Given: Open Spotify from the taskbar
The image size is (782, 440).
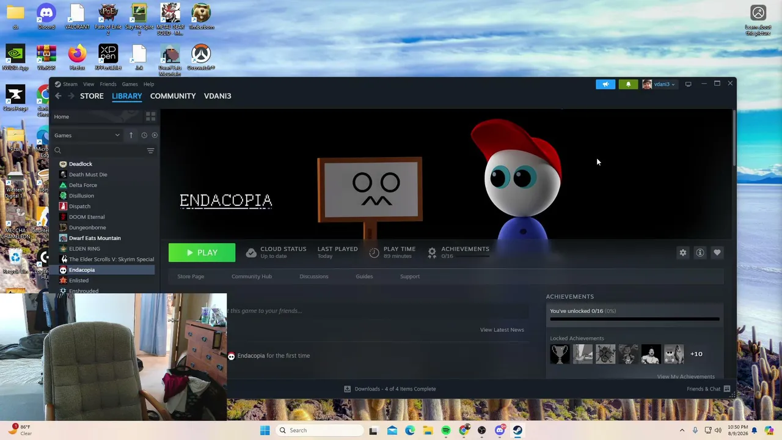Looking at the screenshot, I should [446, 430].
